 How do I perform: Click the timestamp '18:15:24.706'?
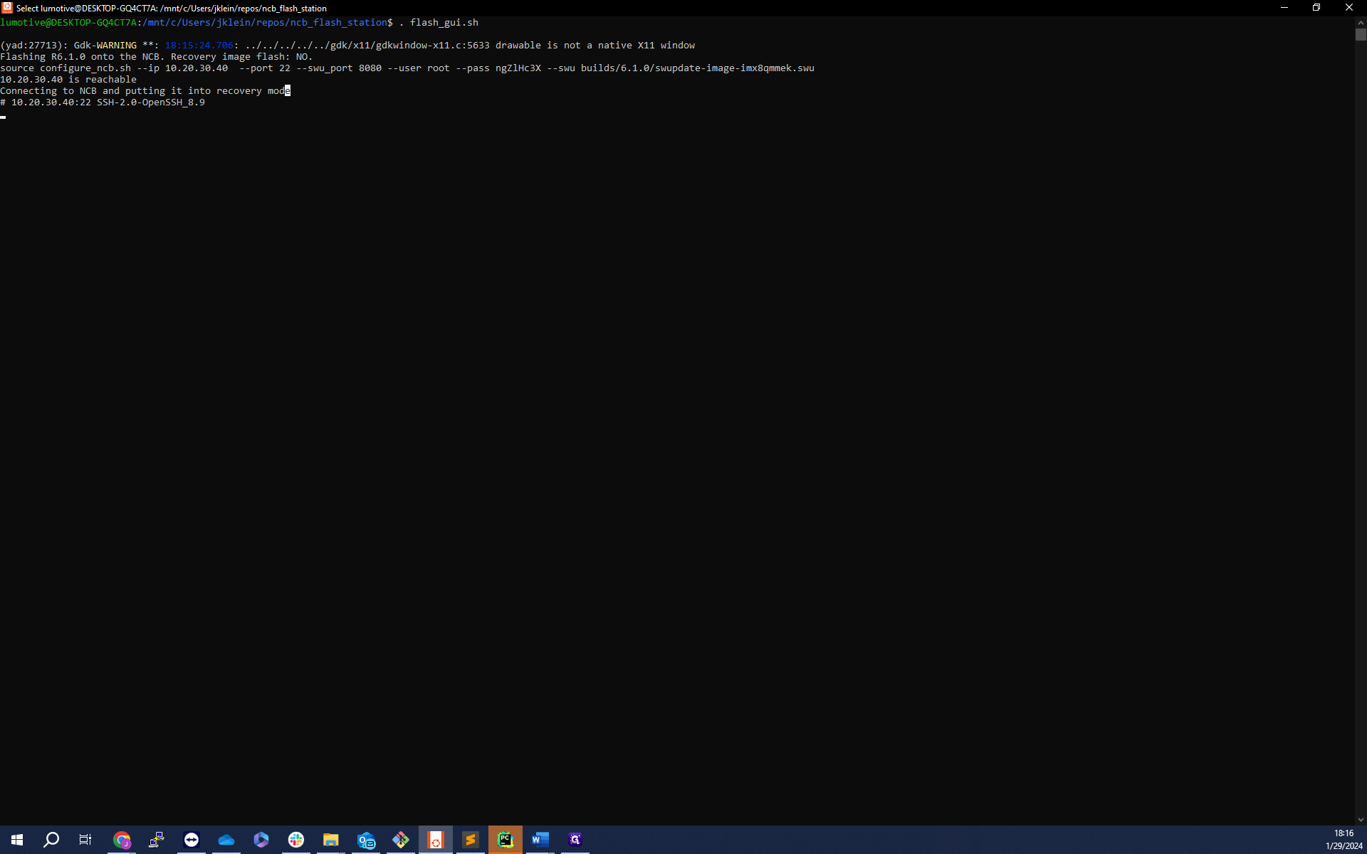pyautogui.click(x=199, y=46)
